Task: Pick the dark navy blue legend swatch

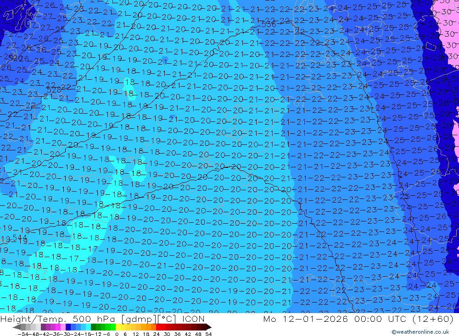Action: [x=68, y=327]
